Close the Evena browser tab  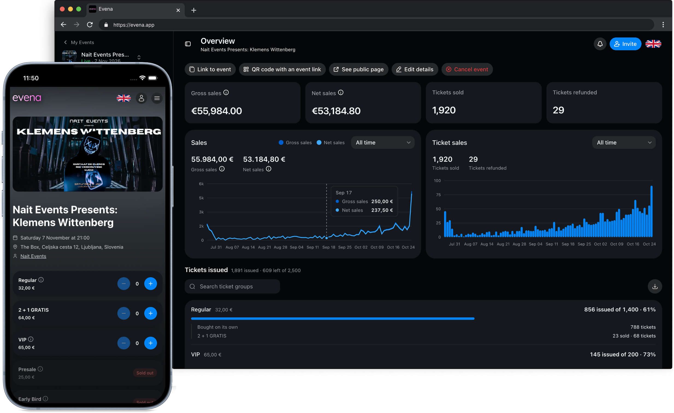(178, 10)
